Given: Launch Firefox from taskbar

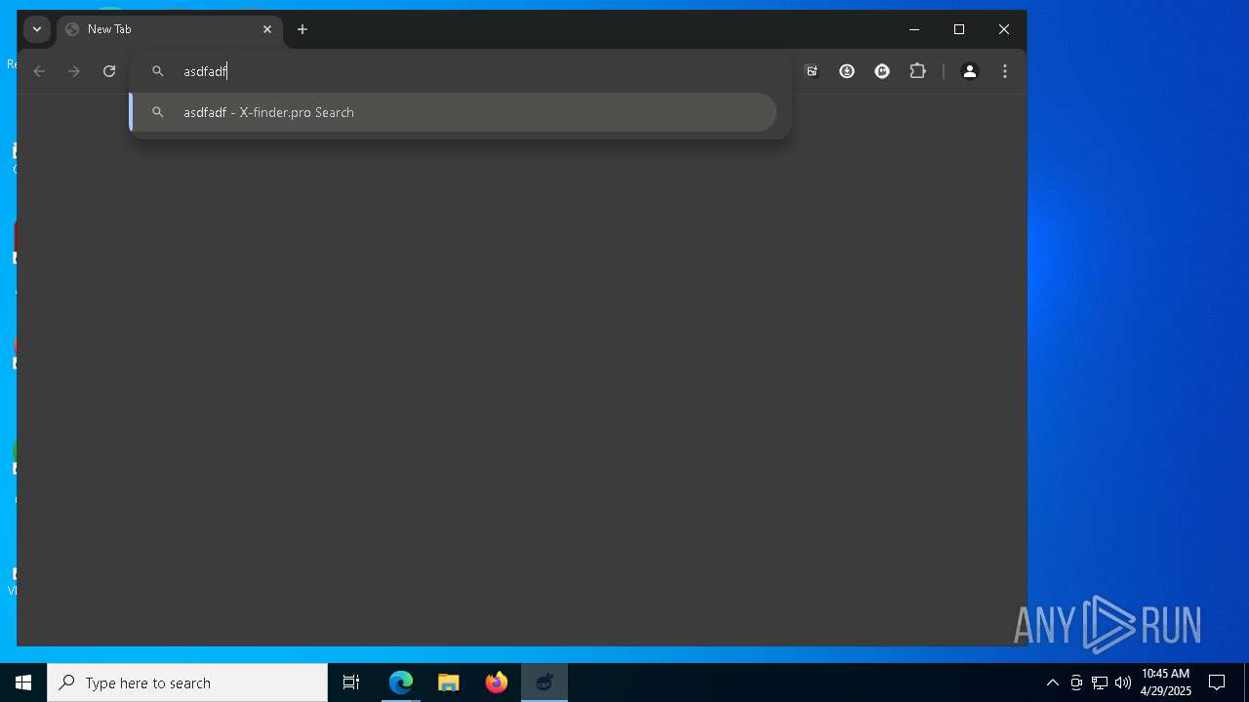Looking at the screenshot, I should (497, 682).
